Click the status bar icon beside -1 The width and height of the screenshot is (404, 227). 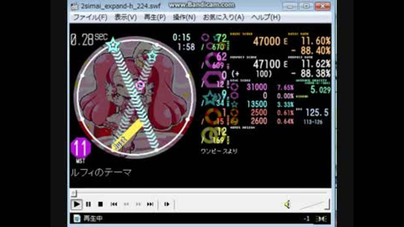coord(321,219)
